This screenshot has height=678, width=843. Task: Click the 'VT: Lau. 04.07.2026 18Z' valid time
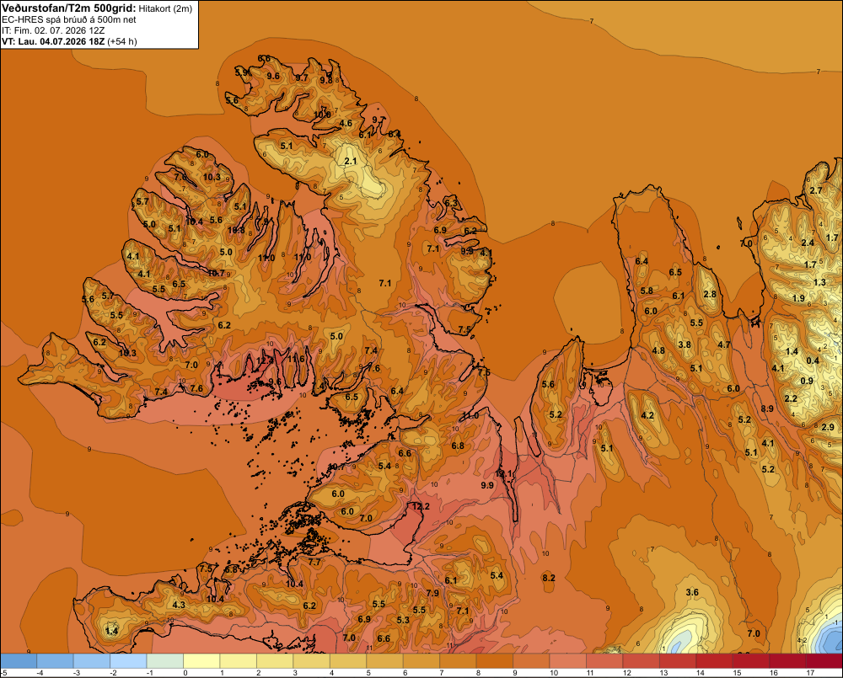[x=53, y=41]
